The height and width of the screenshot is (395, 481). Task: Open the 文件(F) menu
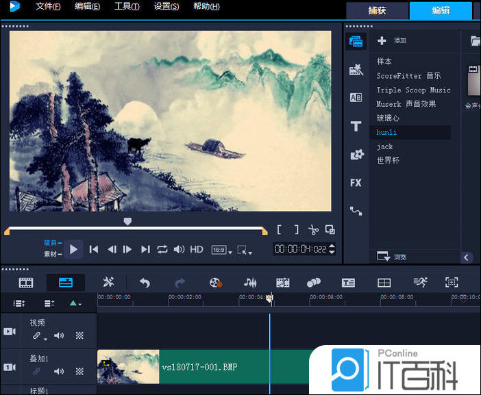pos(48,7)
